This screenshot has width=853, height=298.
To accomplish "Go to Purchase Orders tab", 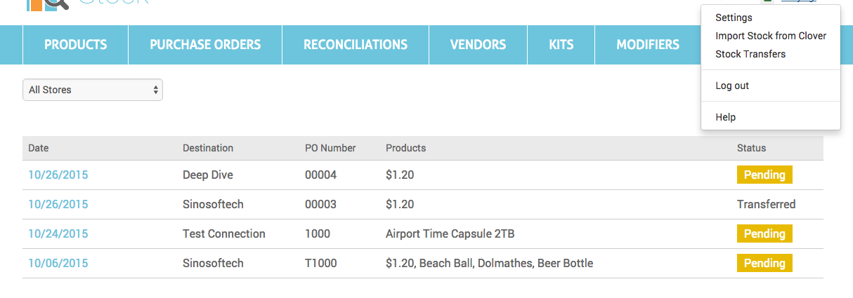I will point(205,45).
